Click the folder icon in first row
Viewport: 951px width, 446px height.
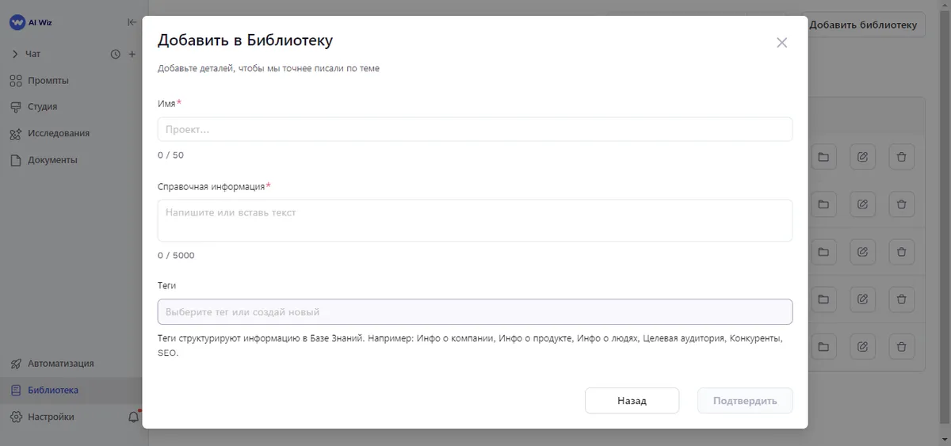(x=823, y=157)
